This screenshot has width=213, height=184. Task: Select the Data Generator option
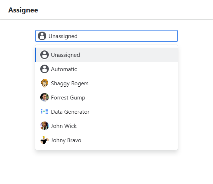point(106,112)
